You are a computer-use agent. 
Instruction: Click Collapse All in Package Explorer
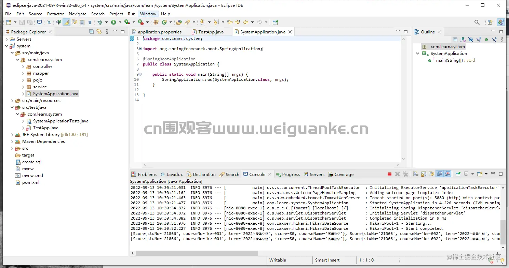(91, 31)
